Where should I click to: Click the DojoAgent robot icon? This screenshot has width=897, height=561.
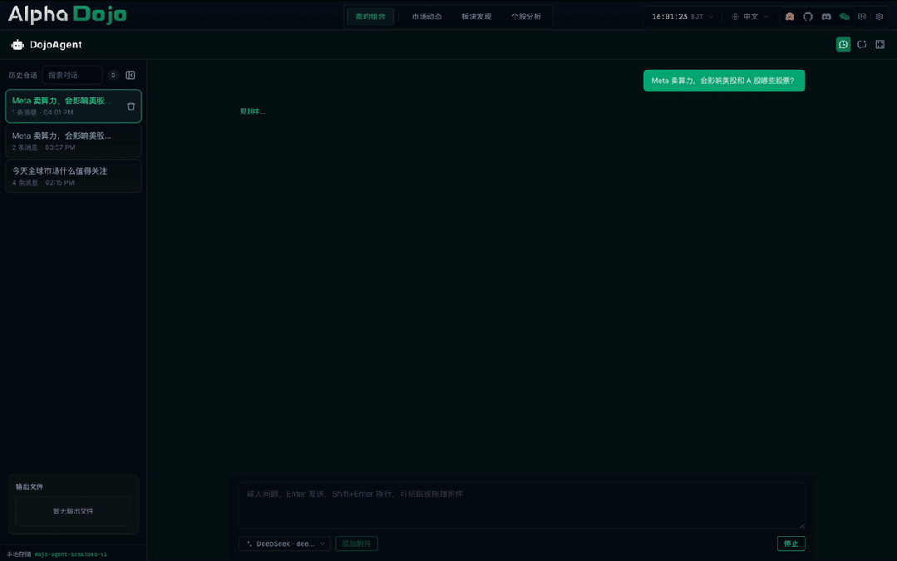17,45
